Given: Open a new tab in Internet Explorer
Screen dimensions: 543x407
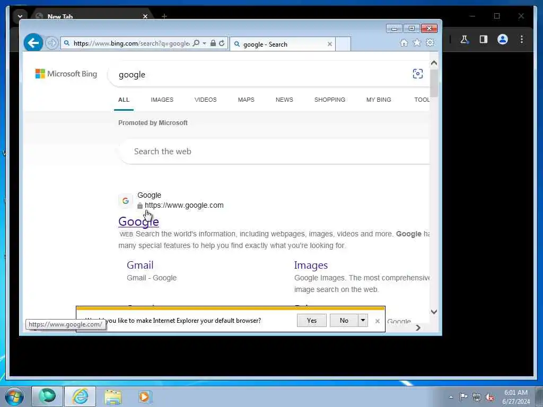Looking at the screenshot, I should click(343, 45).
